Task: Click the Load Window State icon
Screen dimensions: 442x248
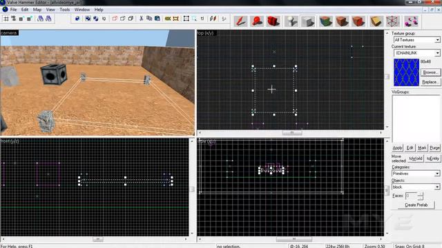Action: pos(40,19)
